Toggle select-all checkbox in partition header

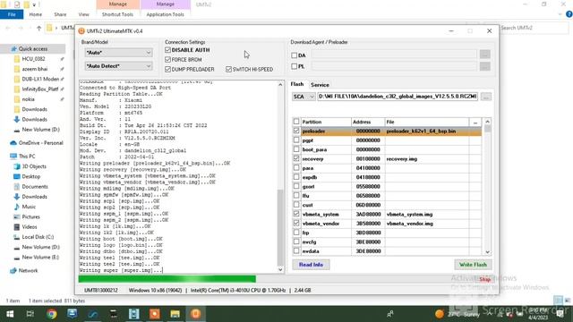[296, 122]
